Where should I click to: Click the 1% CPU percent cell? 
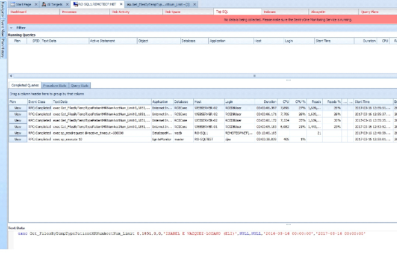pyautogui.click(x=298, y=139)
